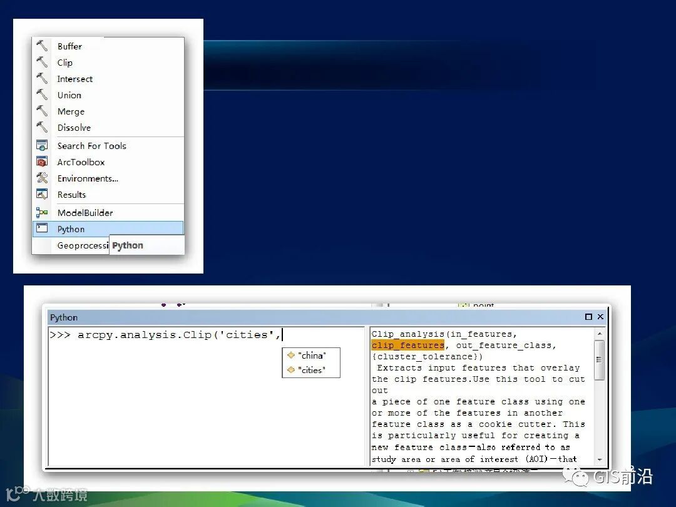This screenshot has height=507, width=676.
Task: Pick the Union menu entry
Action: 108,95
